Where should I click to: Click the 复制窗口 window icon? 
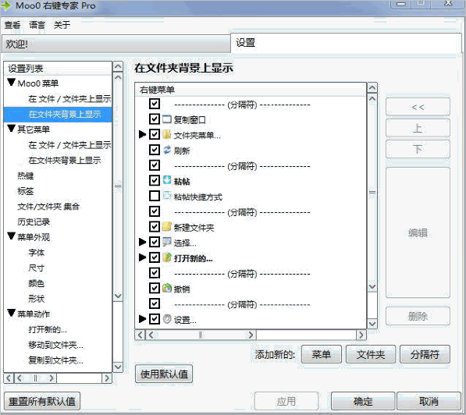click(167, 119)
